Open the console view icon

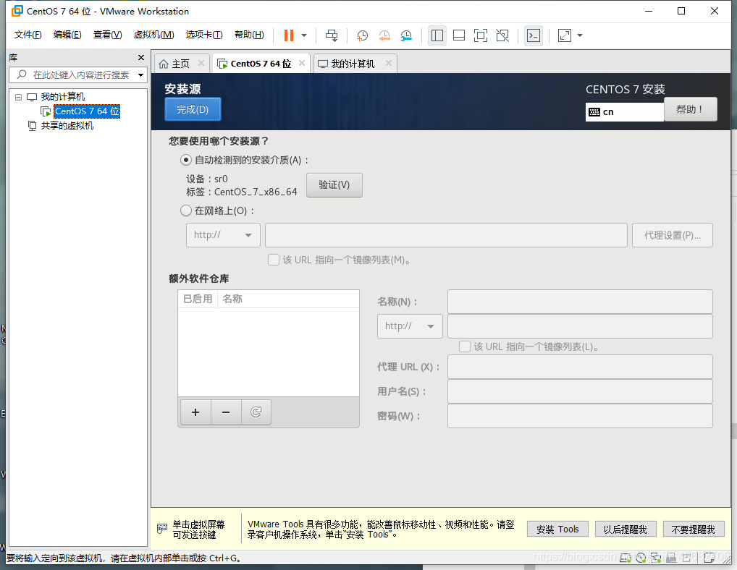click(x=534, y=35)
